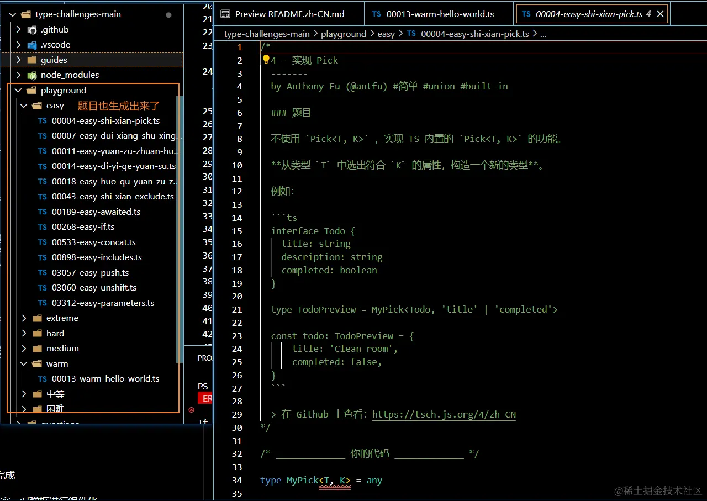Viewport: 707px width, 501px height.
Task: Click the TS icon beside 00189-easy-awaited.ts
Action: point(43,212)
